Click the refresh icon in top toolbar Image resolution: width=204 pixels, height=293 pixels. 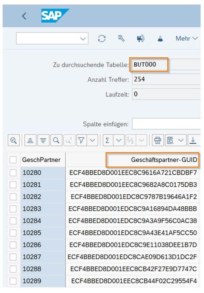(102, 38)
